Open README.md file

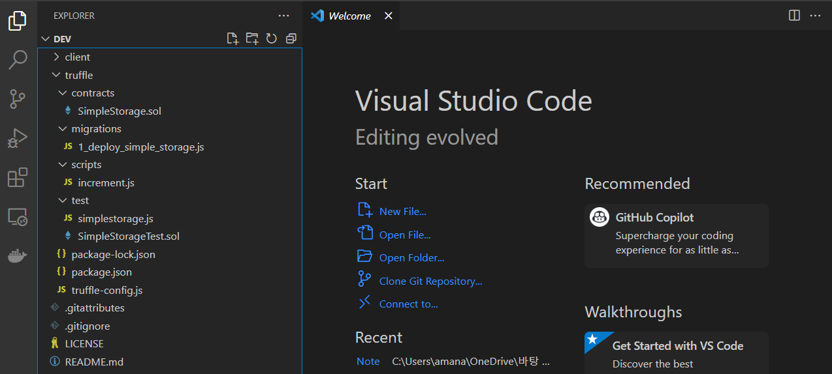[x=170, y=362]
